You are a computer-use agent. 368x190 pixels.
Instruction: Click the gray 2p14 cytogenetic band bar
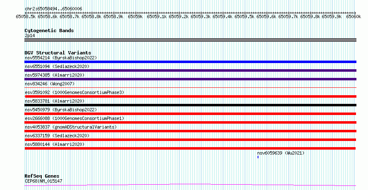[190, 40]
